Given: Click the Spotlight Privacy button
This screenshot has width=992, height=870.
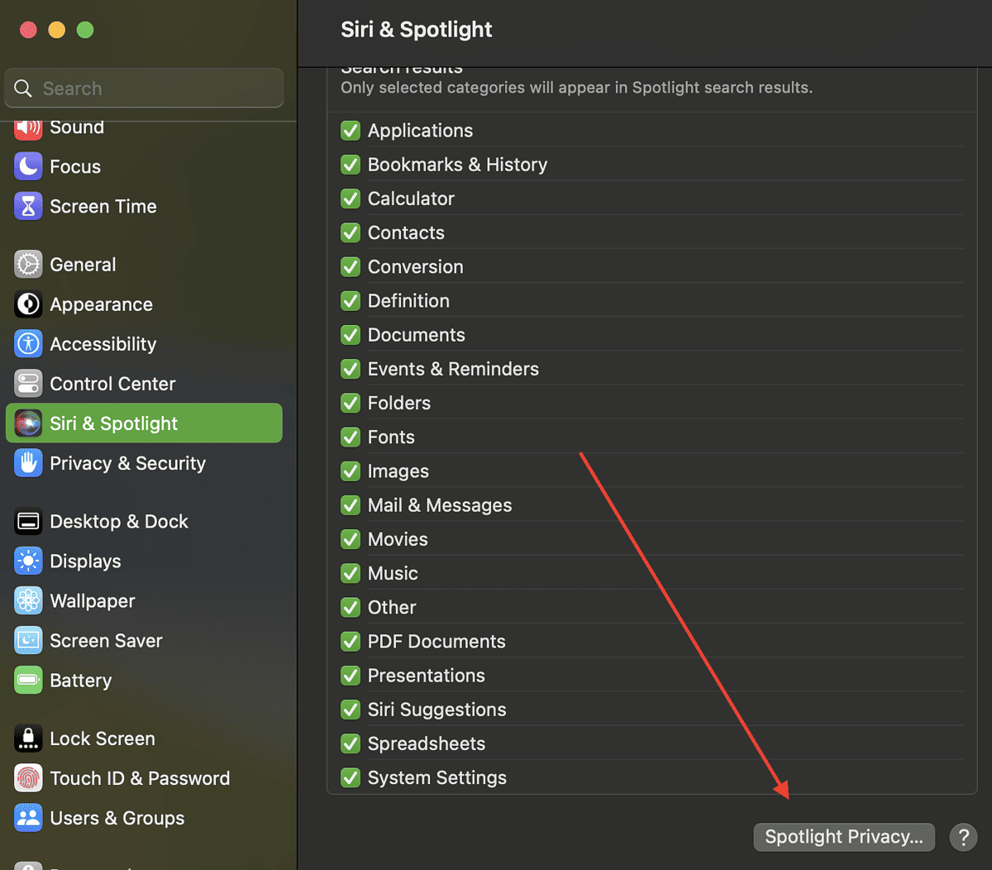Looking at the screenshot, I should (x=843, y=836).
